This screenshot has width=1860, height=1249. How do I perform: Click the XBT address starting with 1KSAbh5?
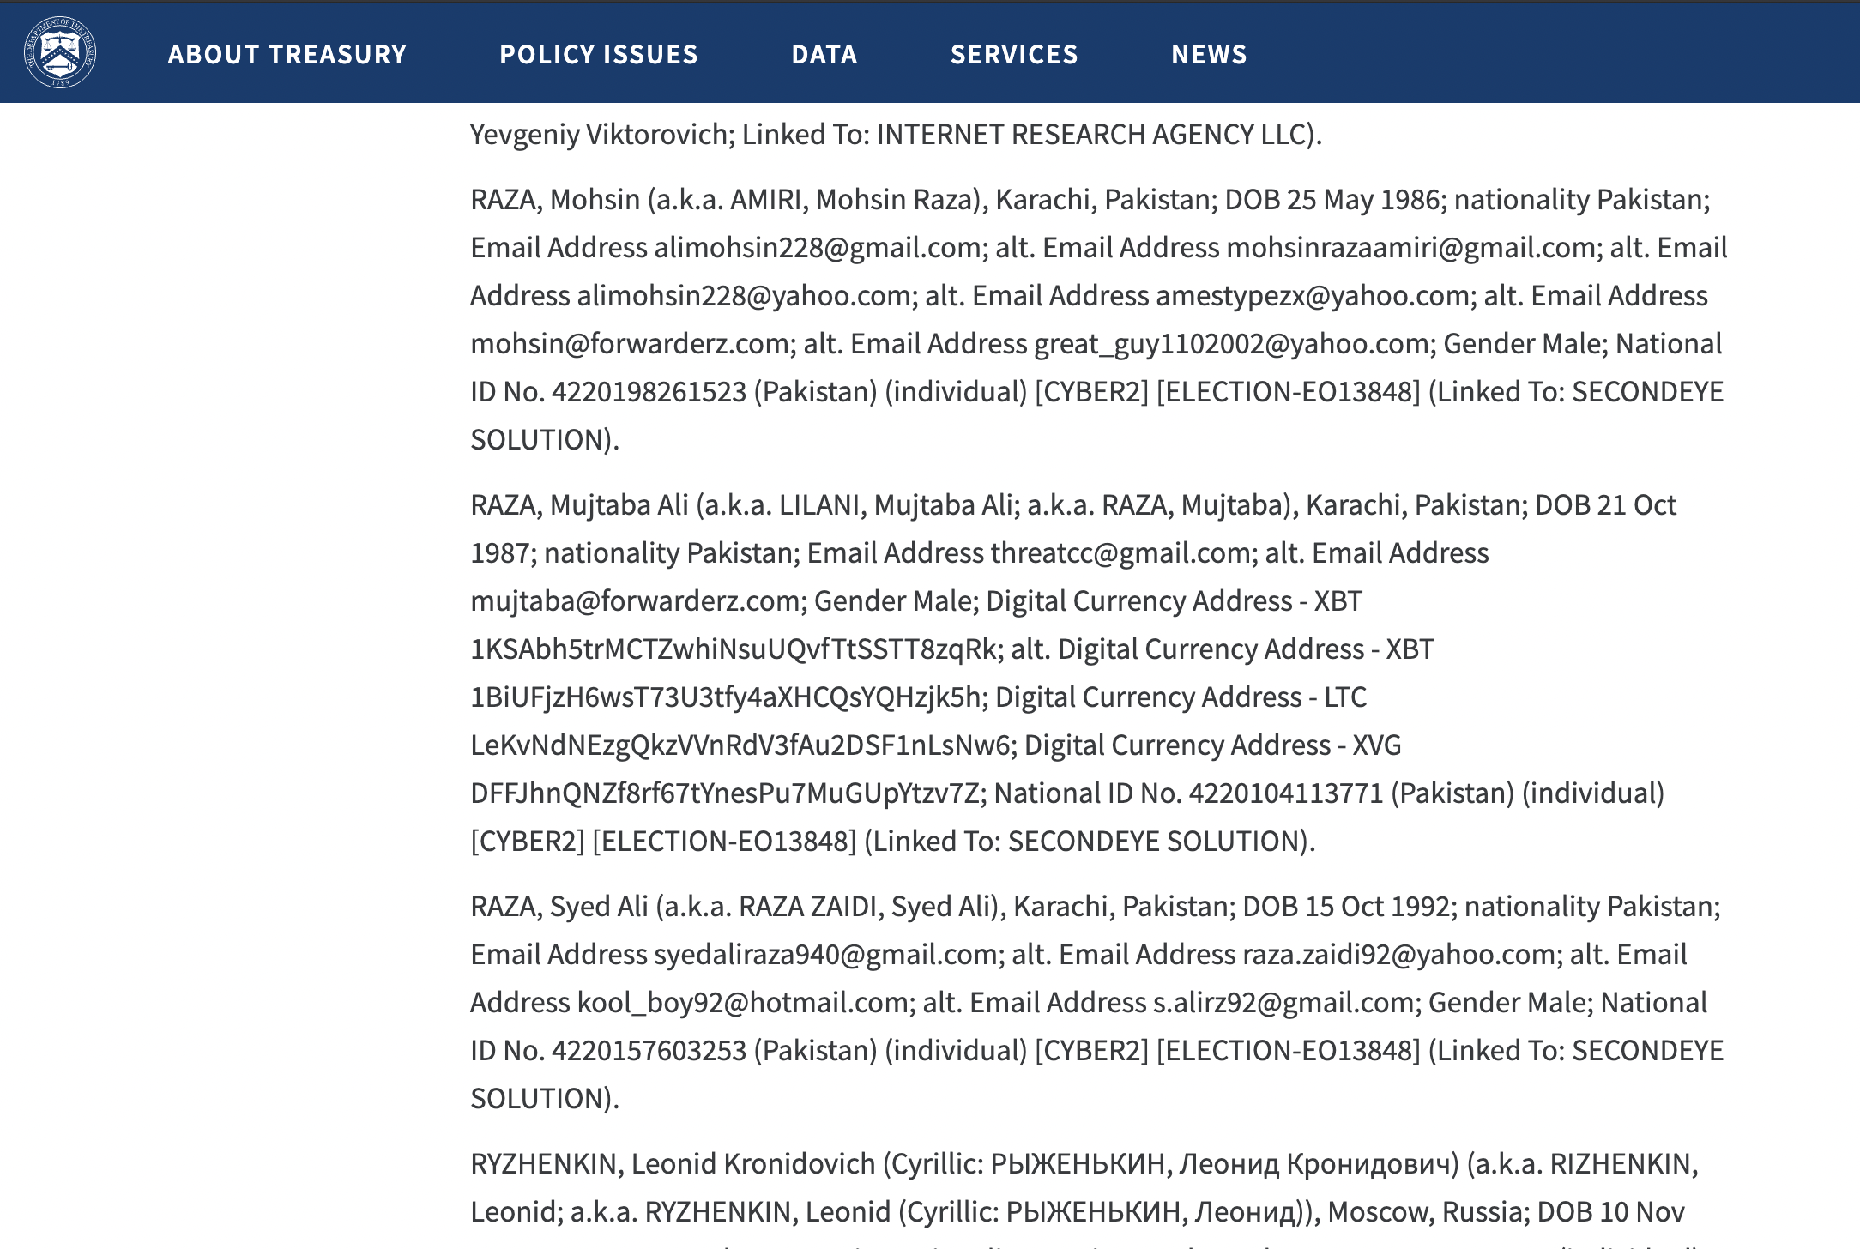tap(734, 649)
